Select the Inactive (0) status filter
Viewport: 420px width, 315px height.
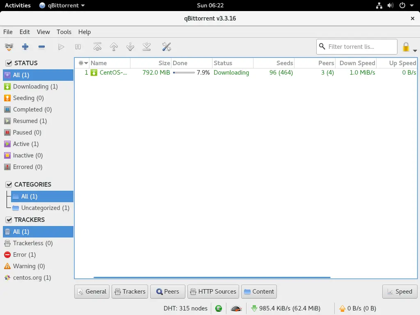[x=38, y=155]
